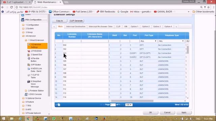This screenshot has height=121, width=216.
Task: Switch to the UM tab
Action: [x=126, y=27]
